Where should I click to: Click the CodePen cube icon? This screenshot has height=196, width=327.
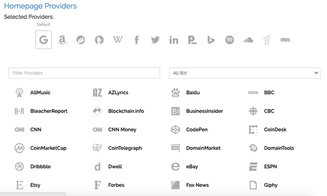175,129
